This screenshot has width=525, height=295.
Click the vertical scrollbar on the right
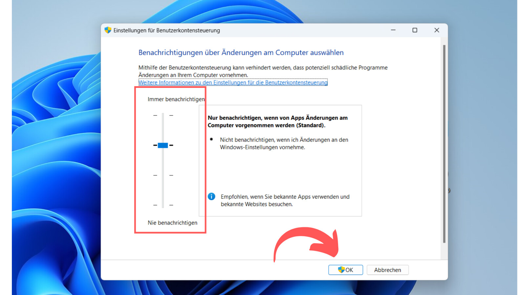click(444, 144)
